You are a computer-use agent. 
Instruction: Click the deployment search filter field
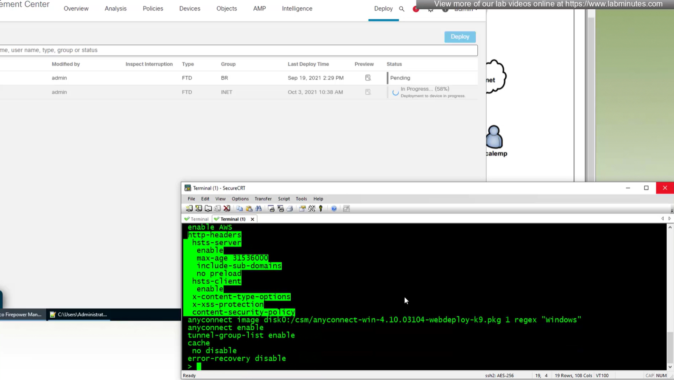pyautogui.click(x=238, y=50)
